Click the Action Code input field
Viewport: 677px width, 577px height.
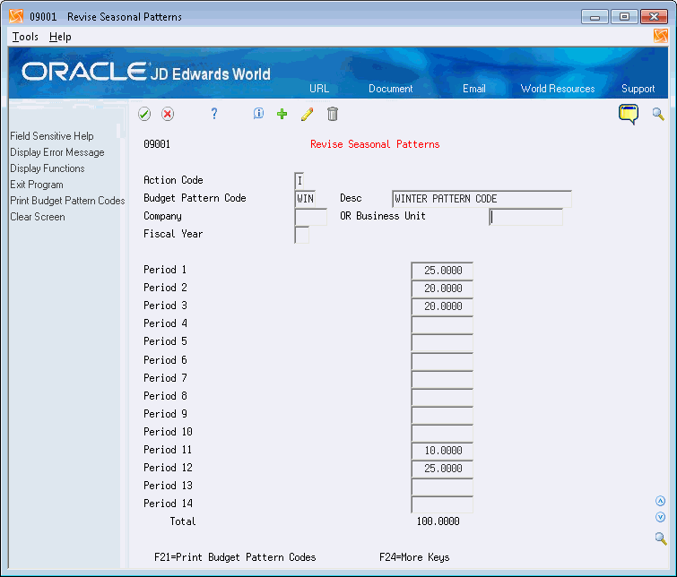pyautogui.click(x=299, y=181)
